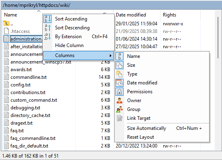Select the faq.txt file name
The height and width of the screenshot is (160, 222).
tap(17, 131)
